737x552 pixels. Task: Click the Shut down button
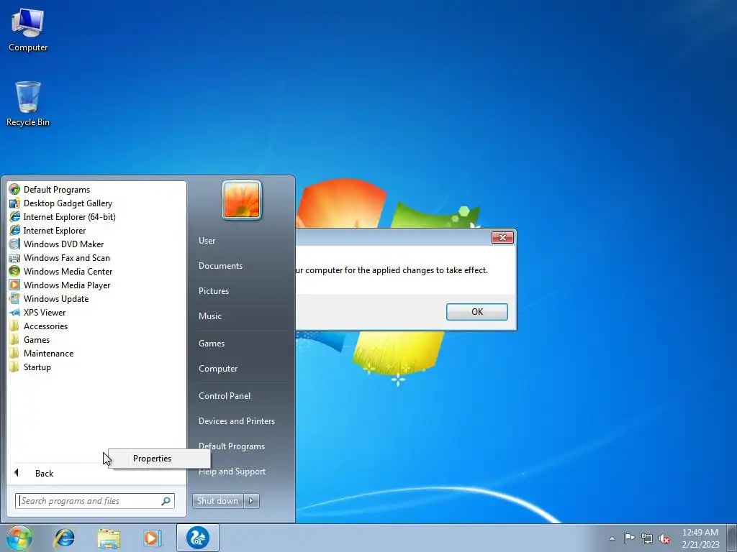click(x=217, y=501)
